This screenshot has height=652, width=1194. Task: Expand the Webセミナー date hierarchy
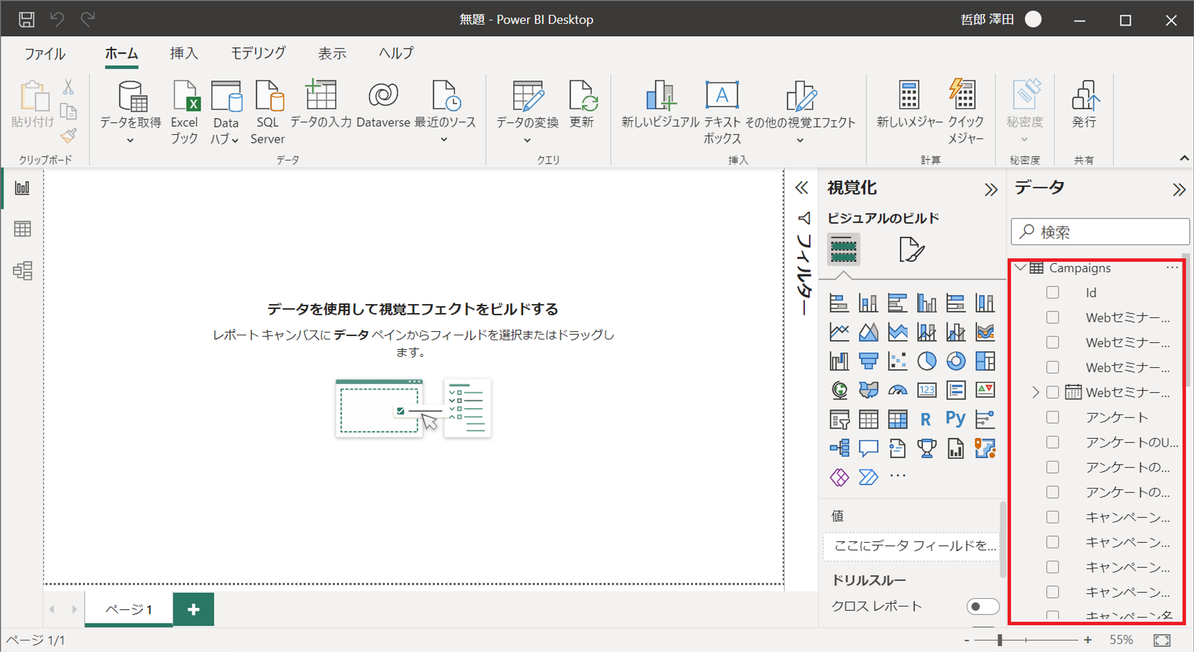click(1036, 393)
